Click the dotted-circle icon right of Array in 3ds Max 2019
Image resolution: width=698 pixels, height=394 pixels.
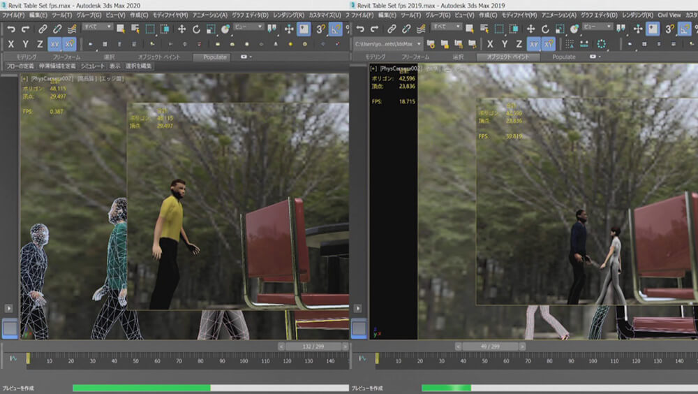(x=602, y=44)
